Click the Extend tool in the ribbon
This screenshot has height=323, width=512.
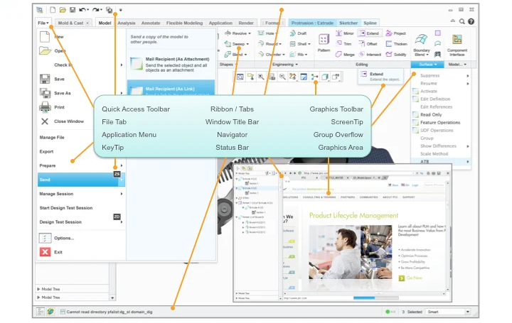coord(368,33)
